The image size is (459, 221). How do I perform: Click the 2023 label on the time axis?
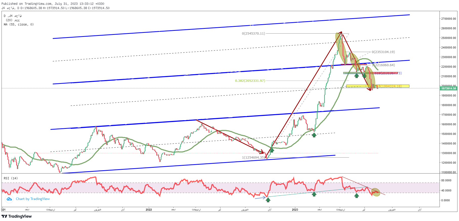tap(295, 210)
